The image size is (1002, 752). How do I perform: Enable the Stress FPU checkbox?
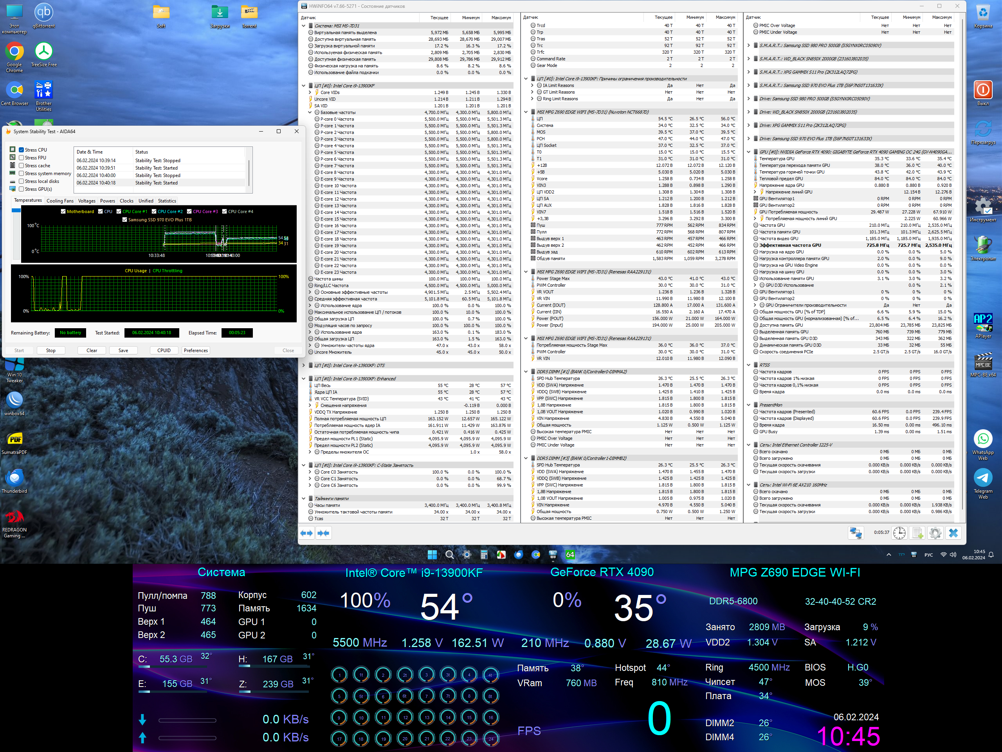[x=21, y=158]
